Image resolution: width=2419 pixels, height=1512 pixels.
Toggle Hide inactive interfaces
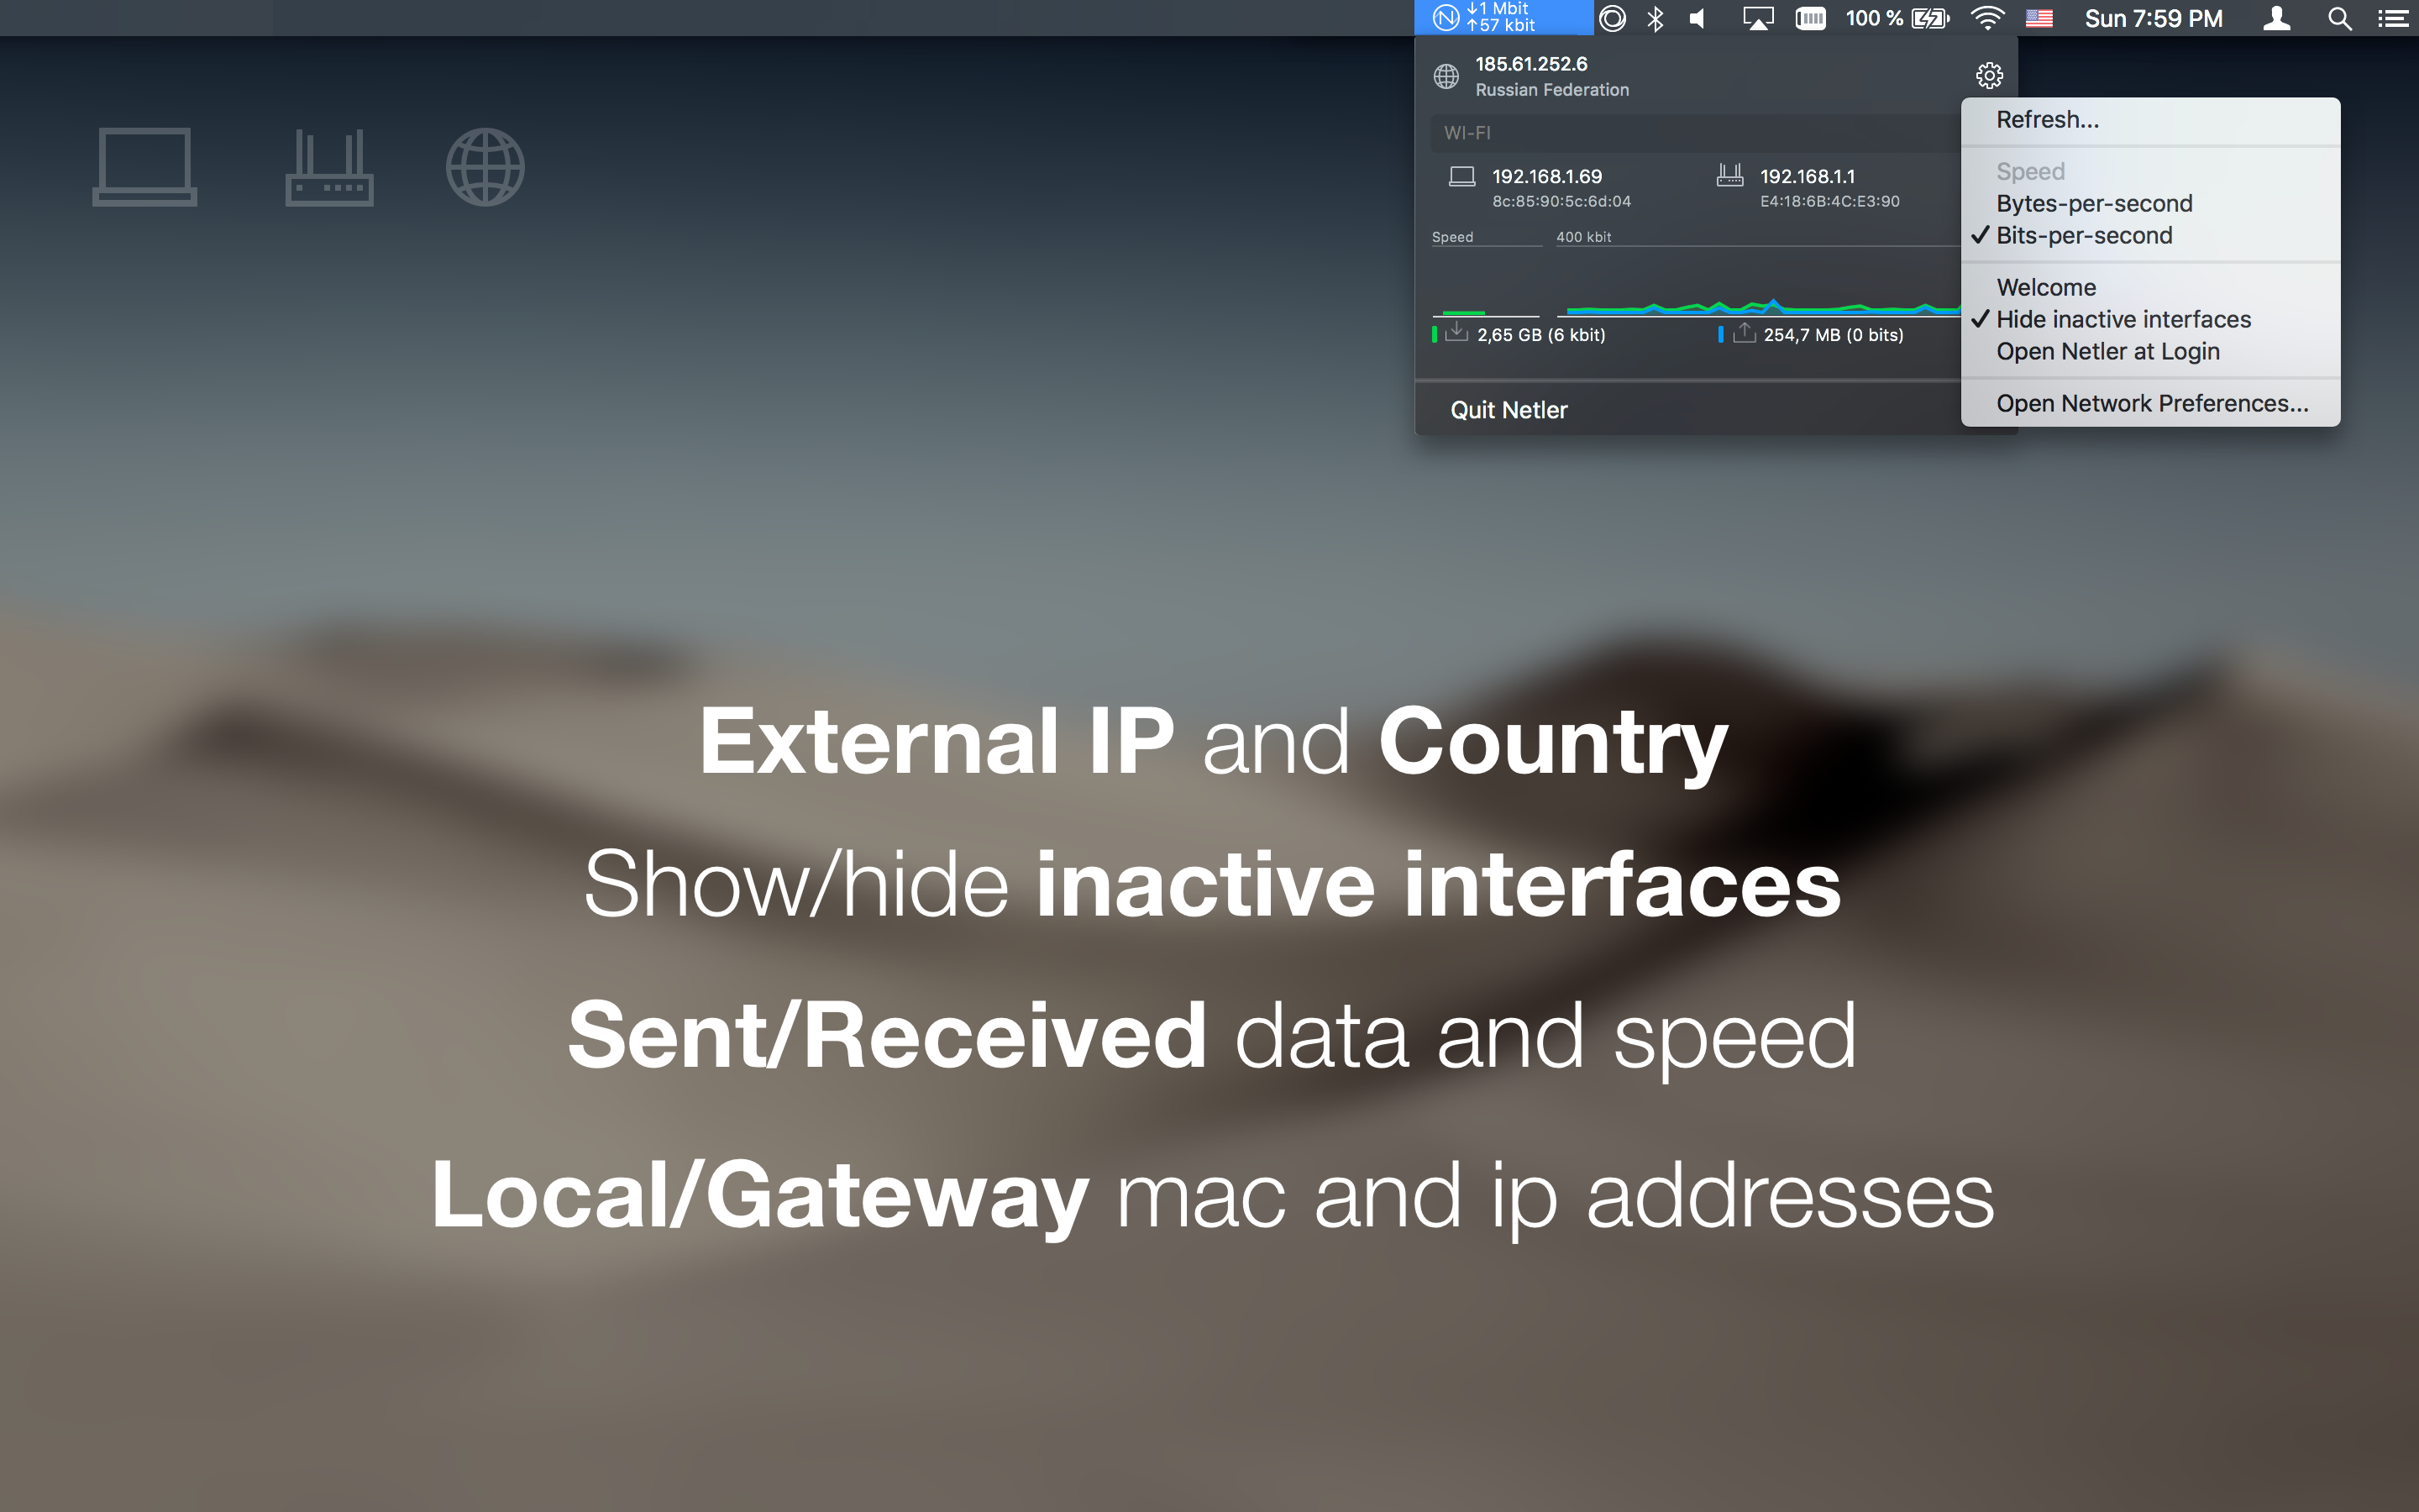[x=2150, y=320]
